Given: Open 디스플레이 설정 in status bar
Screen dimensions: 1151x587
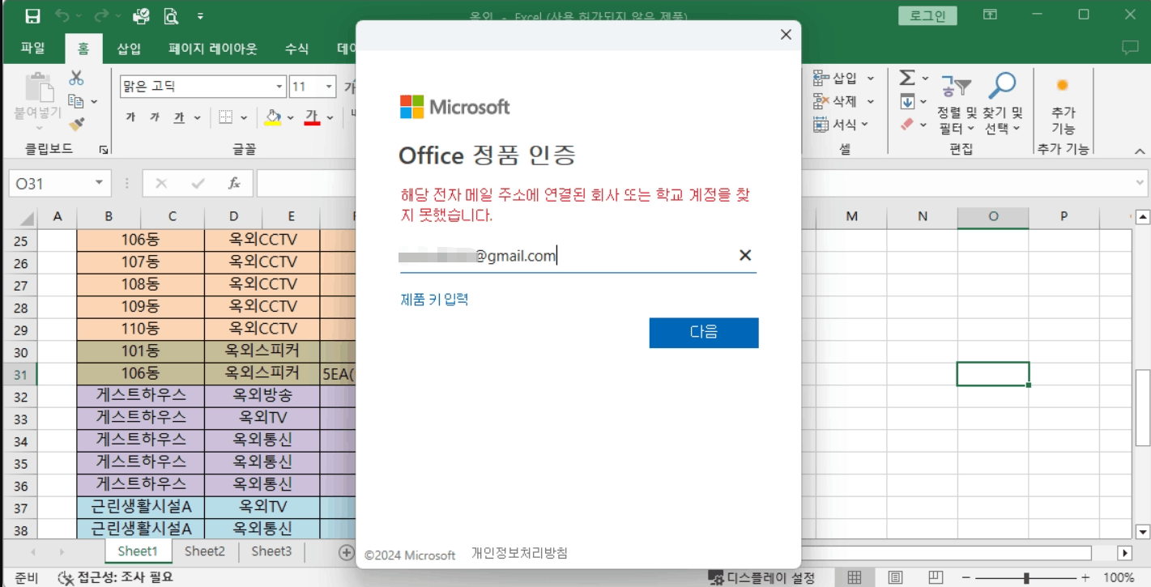Looking at the screenshot, I should 761,577.
